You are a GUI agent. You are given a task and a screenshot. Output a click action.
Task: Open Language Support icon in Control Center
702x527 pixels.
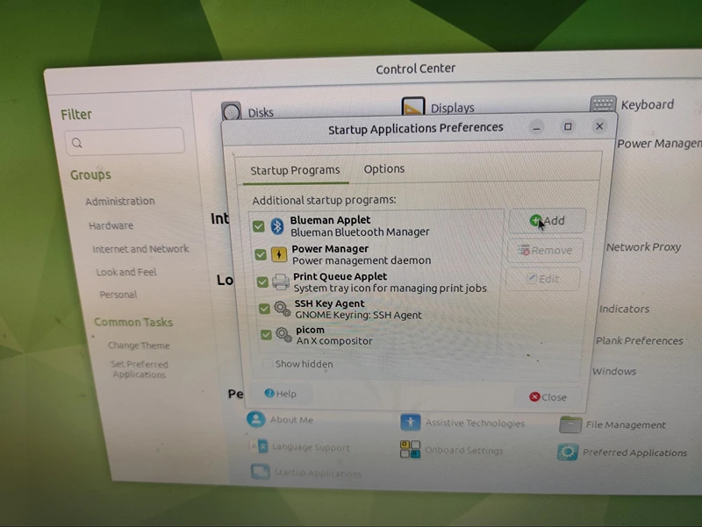tap(259, 446)
